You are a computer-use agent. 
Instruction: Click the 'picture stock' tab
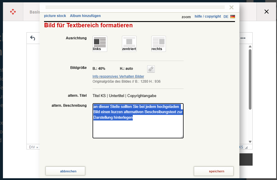click(55, 16)
